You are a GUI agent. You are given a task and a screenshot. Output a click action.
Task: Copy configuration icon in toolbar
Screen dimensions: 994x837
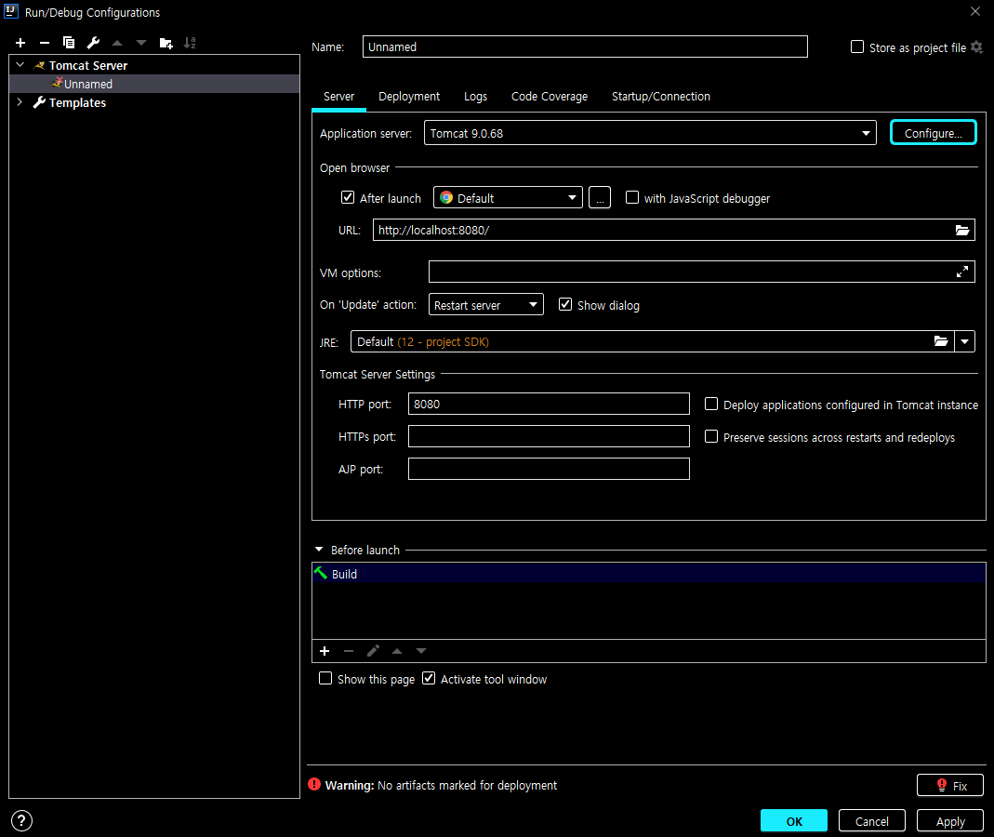[x=69, y=43]
